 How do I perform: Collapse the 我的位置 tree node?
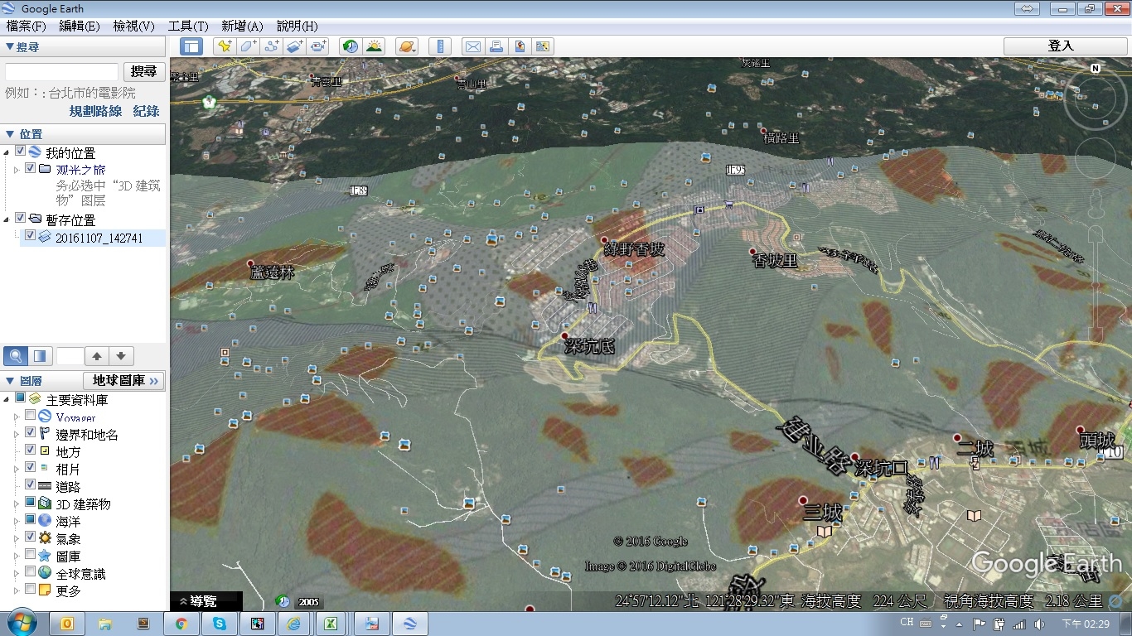click(x=7, y=152)
